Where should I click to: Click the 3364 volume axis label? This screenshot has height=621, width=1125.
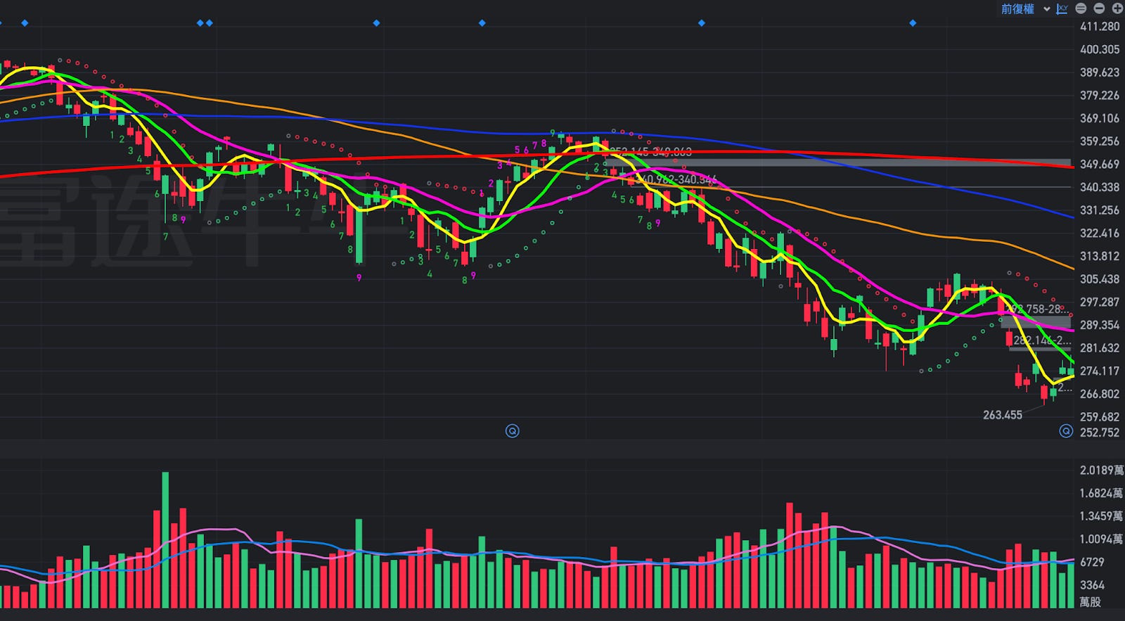pyautogui.click(x=1092, y=585)
